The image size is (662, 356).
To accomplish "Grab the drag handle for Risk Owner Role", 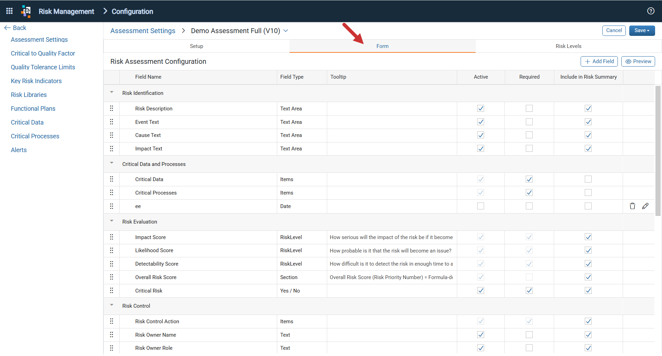I will tap(111, 348).
